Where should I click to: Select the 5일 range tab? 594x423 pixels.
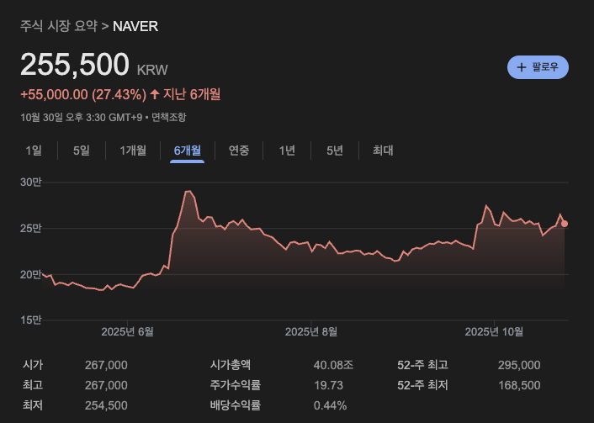click(82, 151)
